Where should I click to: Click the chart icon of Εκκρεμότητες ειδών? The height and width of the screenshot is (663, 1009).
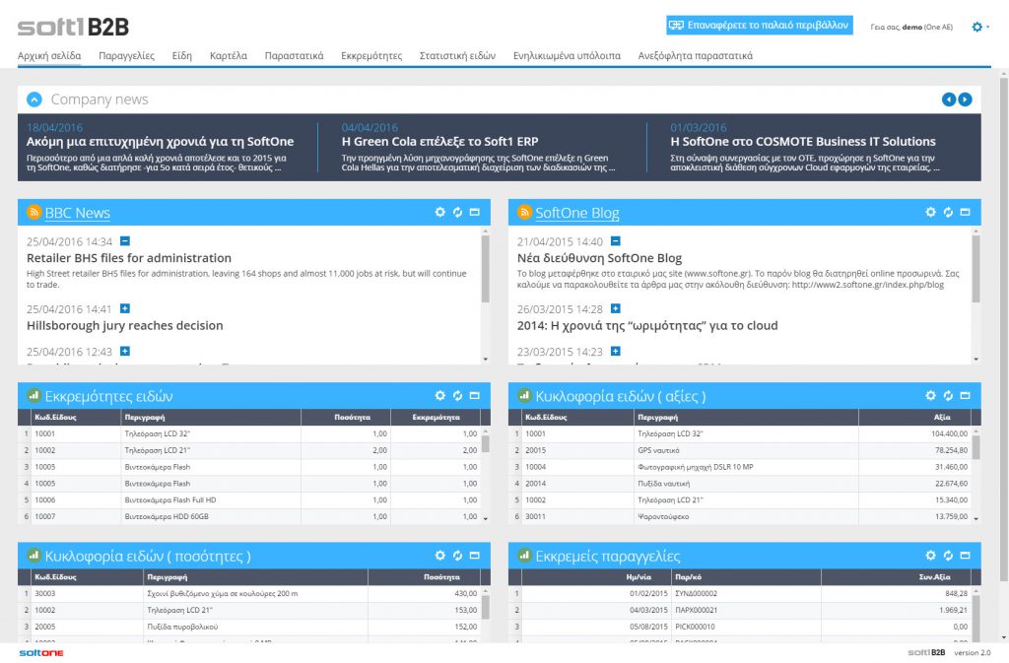point(34,395)
